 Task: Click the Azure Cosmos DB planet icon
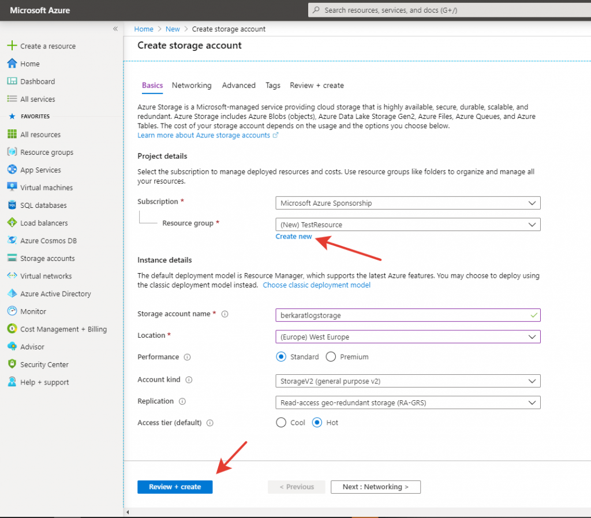tap(12, 240)
